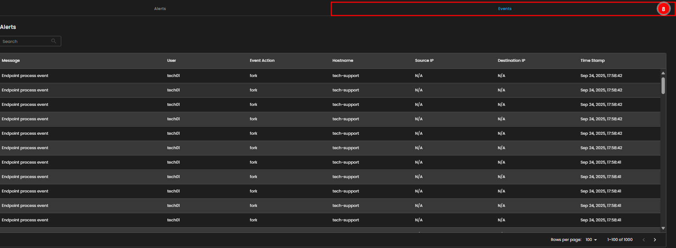Switch to the Alerts tab

point(160,9)
